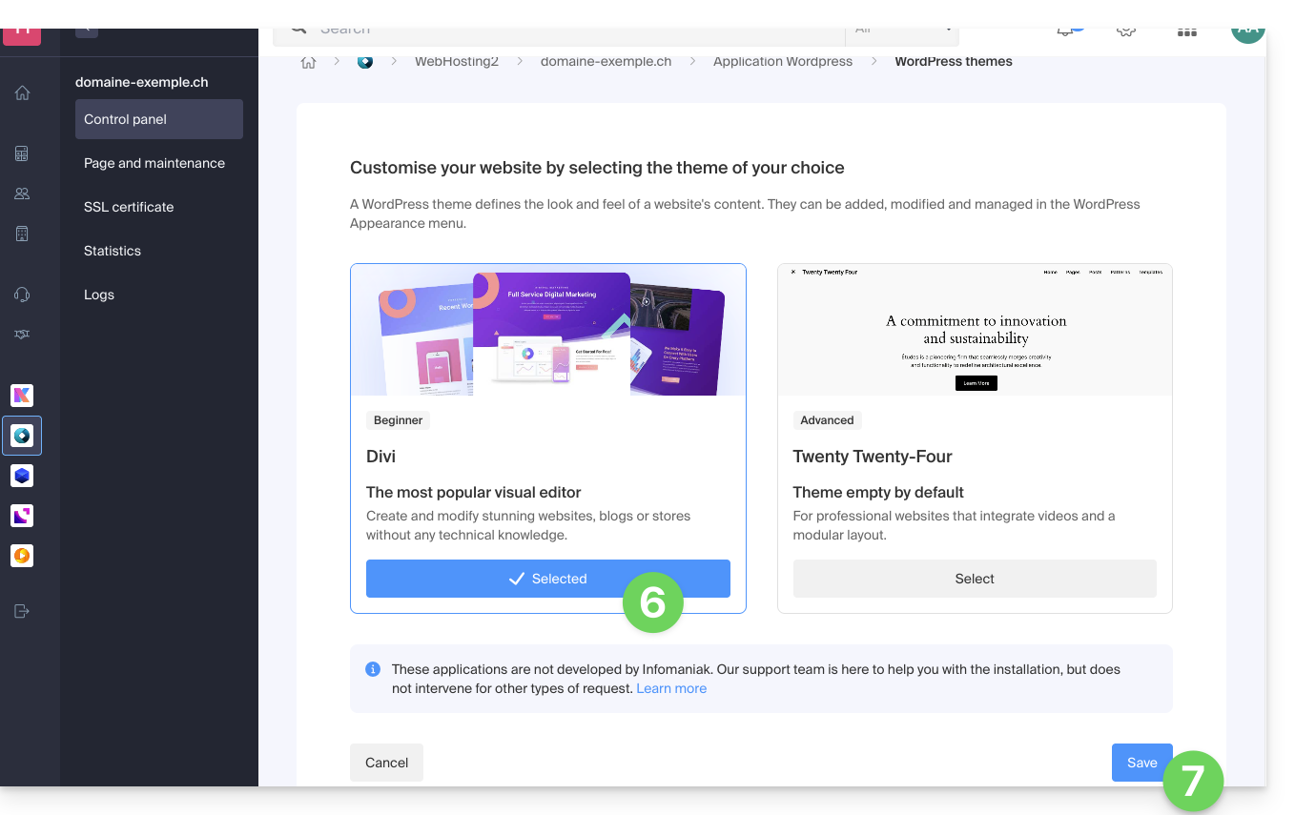1295x815 pixels.
Task: Click the apps grid icon in top bar
Action: [1186, 31]
